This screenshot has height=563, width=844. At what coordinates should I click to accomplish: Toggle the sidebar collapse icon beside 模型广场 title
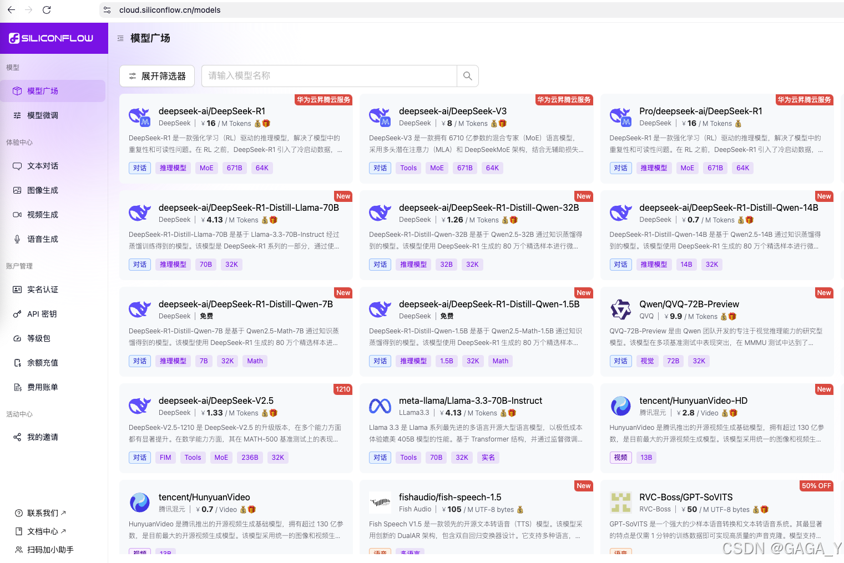(x=120, y=38)
